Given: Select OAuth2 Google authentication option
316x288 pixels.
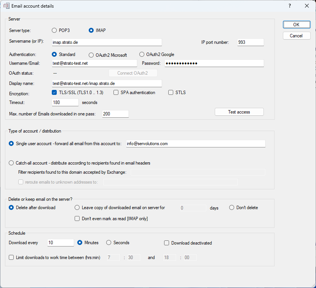Looking at the screenshot, I should [142, 54].
